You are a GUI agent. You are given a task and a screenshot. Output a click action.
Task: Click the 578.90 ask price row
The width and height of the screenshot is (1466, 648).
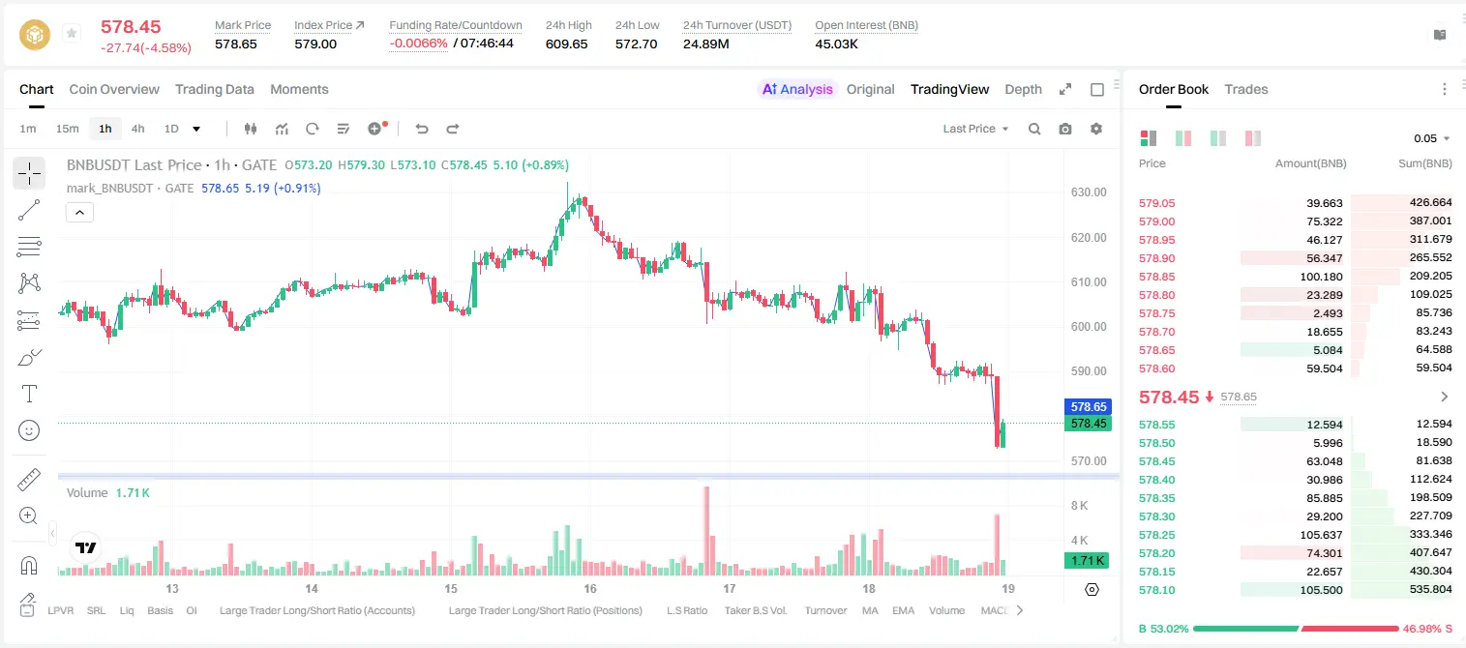click(x=1296, y=258)
